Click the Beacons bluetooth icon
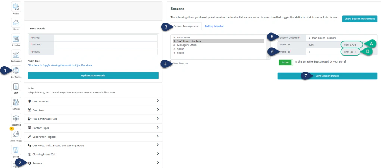 tap(30, 163)
